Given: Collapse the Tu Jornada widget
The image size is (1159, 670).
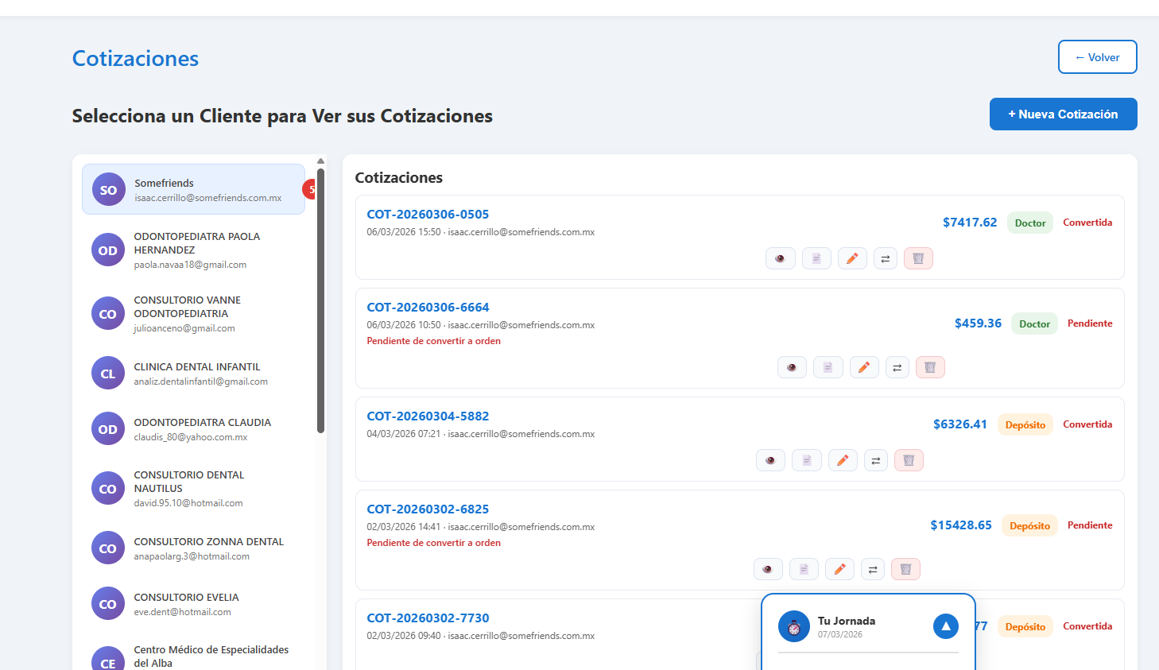Looking at the screenshot, I should (x=945, y=626).
